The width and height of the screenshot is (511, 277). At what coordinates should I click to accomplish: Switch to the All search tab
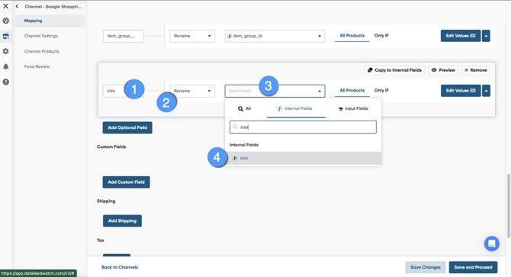(244, 108)
